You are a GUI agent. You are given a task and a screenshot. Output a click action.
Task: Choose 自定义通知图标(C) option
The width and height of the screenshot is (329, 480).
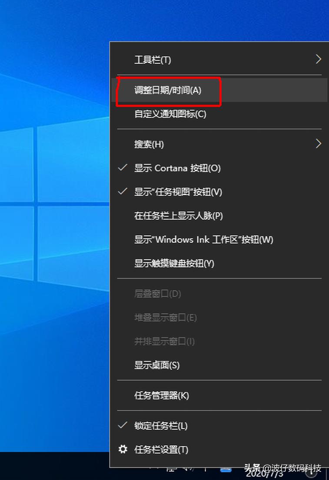pyautogui.click(x=219, y=114)
